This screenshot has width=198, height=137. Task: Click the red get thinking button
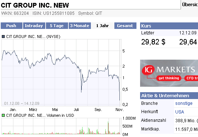click(x=169, y=78)
